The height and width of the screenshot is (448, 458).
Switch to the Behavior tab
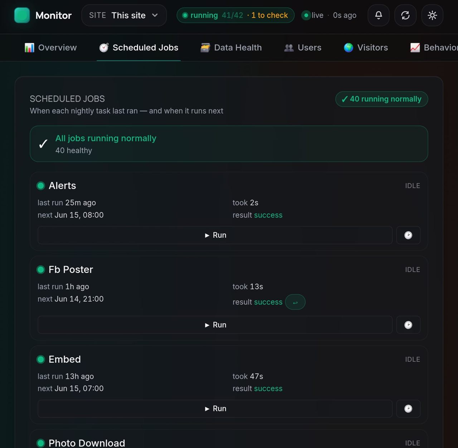pos(434,48)
